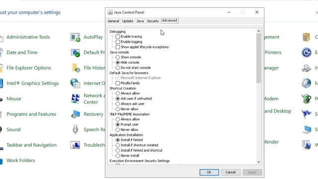Click Execution Environment Security Settings label
This screenshot has width=318, height=179.
click(140, 161)
